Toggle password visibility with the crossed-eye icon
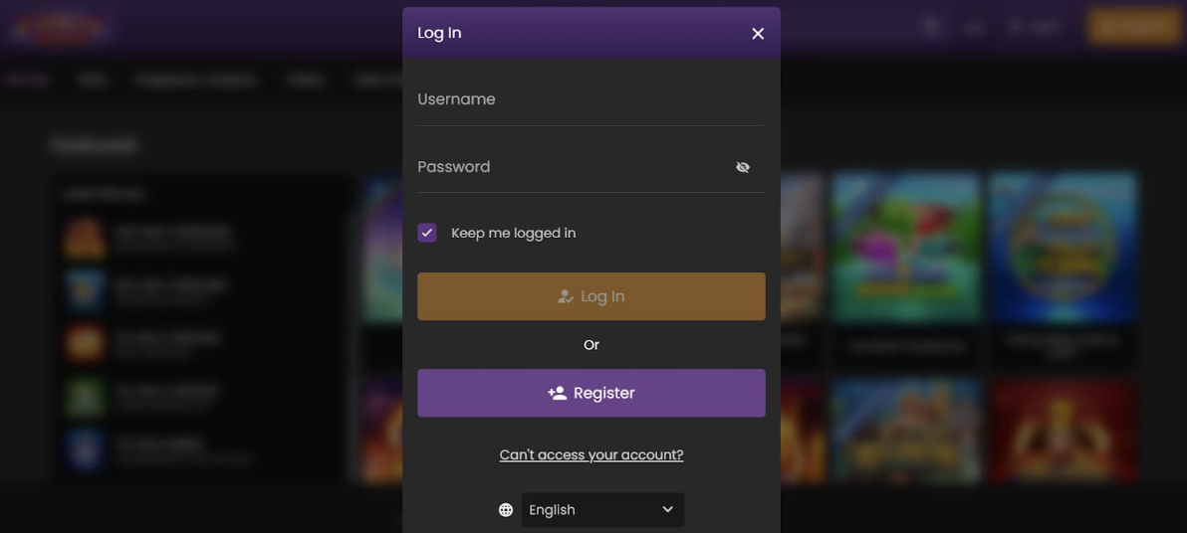This screenshot has width=1187, height=533. (743, 167)
